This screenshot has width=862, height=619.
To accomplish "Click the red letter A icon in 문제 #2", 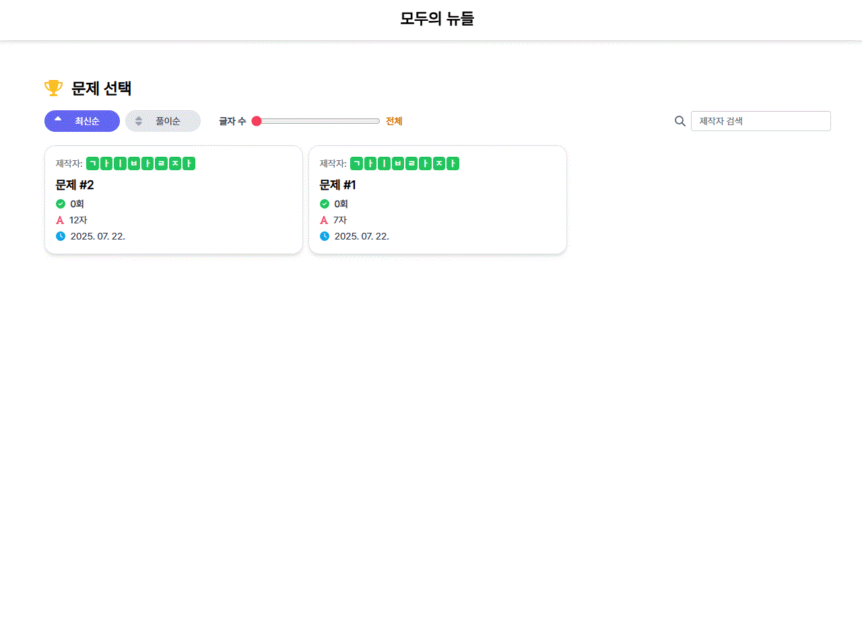I will [60, 220].
